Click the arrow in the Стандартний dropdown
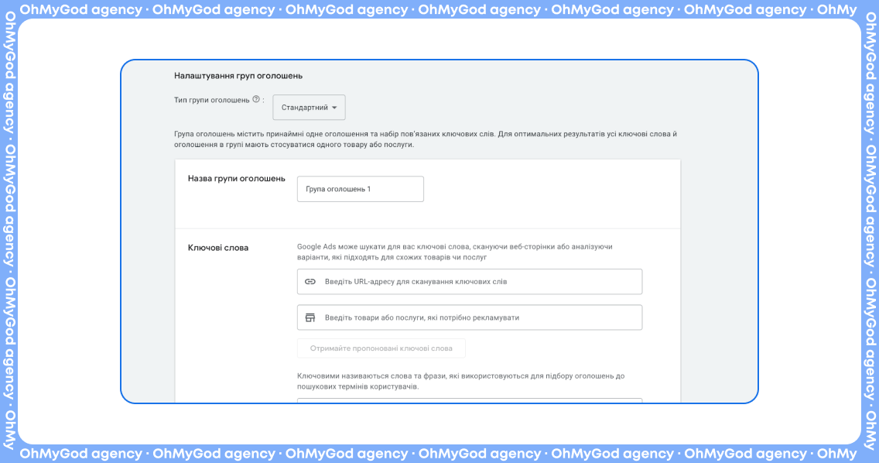 click(334, 108)
